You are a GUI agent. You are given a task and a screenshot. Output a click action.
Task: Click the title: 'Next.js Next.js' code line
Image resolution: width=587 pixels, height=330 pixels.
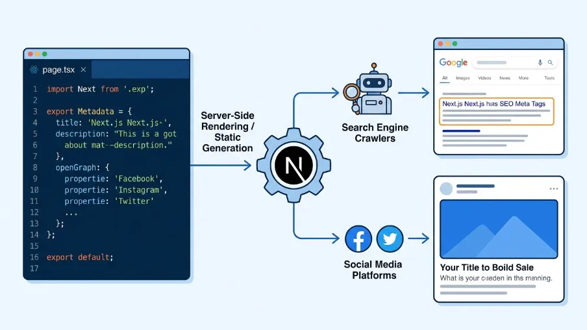[113, 123]
